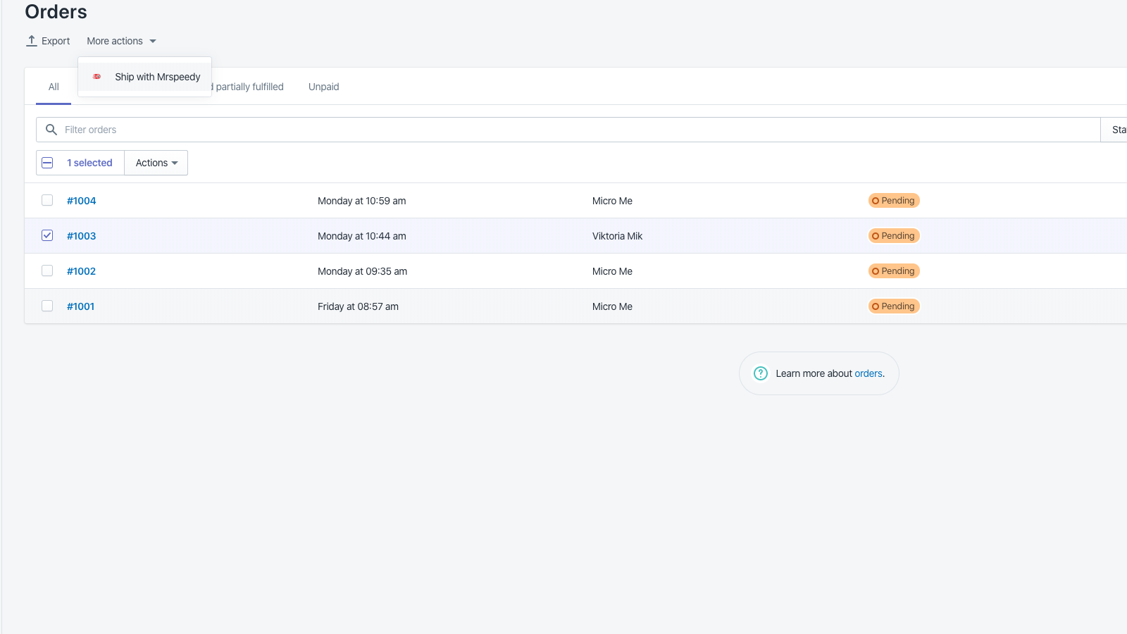The image size is (1127, 634).
Task: Open order #1004 link
Action: (82, 201)
